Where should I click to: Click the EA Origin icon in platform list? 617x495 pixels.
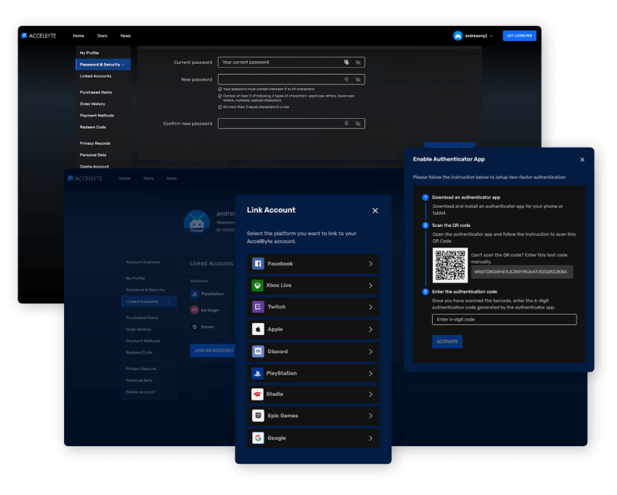tap(194, 310)
